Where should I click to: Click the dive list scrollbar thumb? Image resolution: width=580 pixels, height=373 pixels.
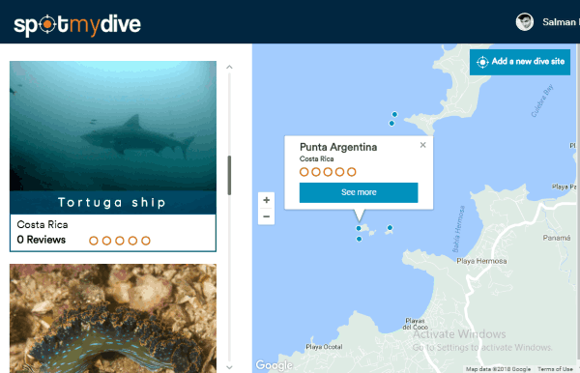pyautogui.click(x=229, y=175)
